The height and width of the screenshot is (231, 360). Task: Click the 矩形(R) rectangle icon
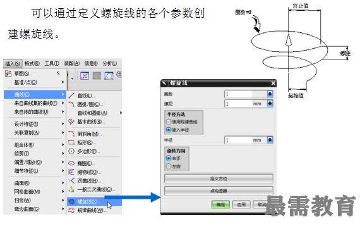(71, 142)
